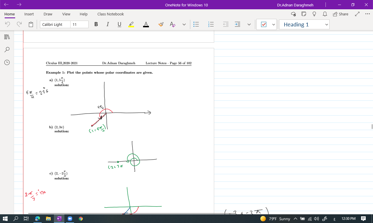Open the Class Notebook tab
The image size is (373, 223).
pyautogui.click(x=110, y=14)
